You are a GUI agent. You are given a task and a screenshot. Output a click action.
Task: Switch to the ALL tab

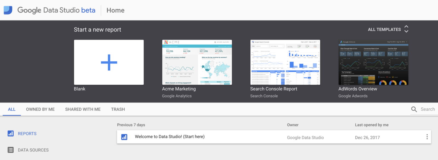point(12,109)
